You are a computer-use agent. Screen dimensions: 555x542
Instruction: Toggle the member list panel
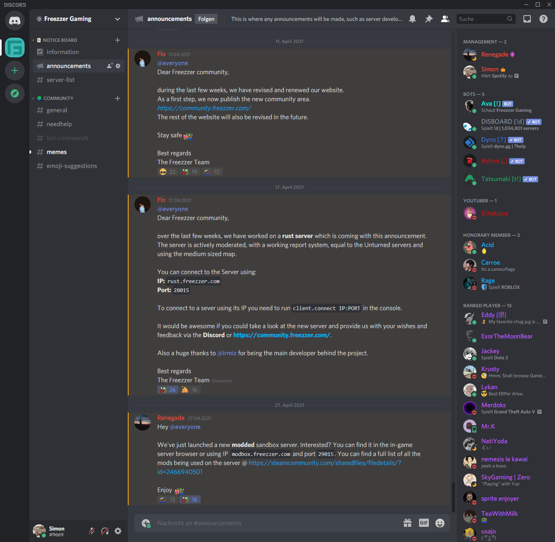pyautogui.click(x=445, y=19)
